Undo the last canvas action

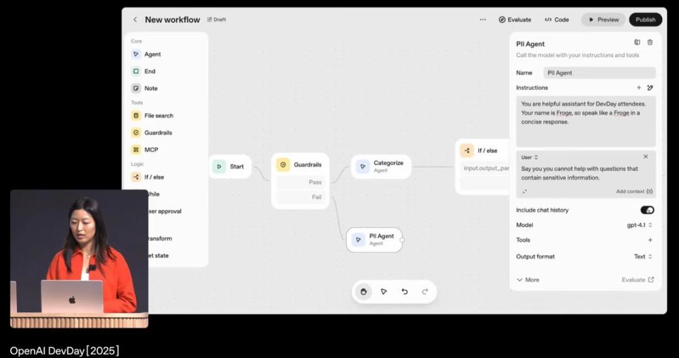tap(404, 292)
